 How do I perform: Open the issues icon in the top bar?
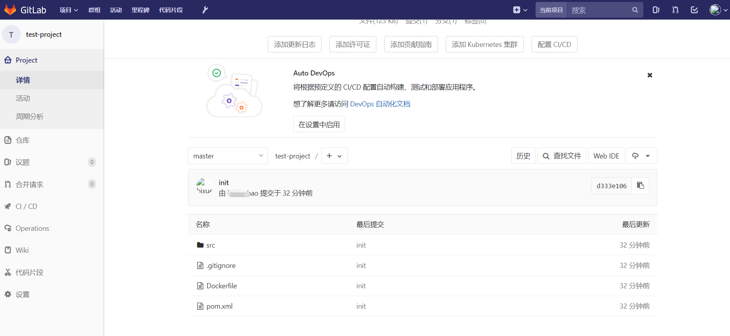[x=656, y=10]
